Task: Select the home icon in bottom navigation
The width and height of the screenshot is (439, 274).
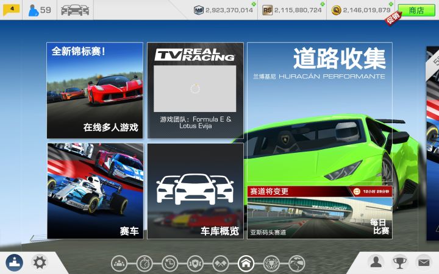Action: [x=246, y=264]
